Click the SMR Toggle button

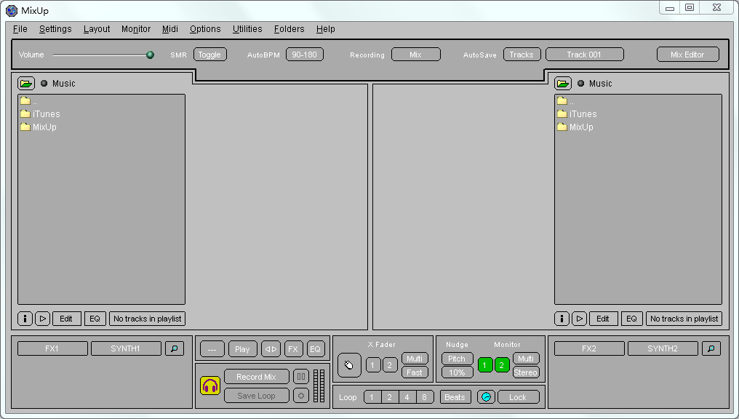pyautogui.click(x=209, y=55)
